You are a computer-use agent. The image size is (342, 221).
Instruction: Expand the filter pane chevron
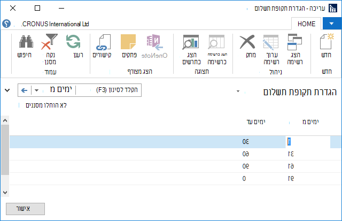[x=7, y=90]
